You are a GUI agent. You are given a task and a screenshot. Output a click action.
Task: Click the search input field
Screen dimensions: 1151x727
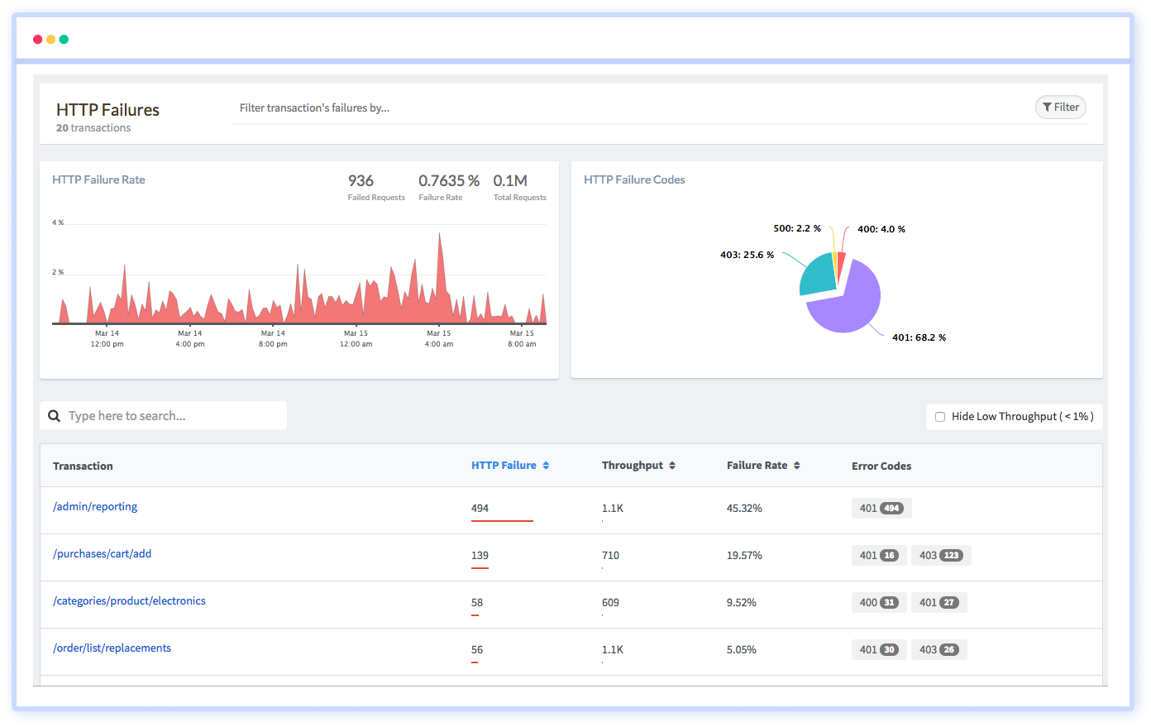(165, 415)
